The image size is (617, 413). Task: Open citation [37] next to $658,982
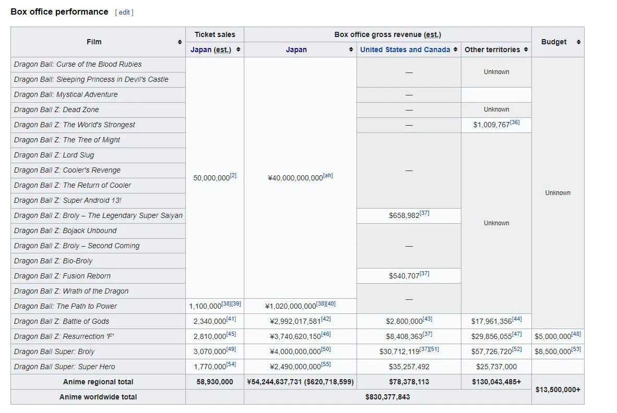click(x=424, y=213)
